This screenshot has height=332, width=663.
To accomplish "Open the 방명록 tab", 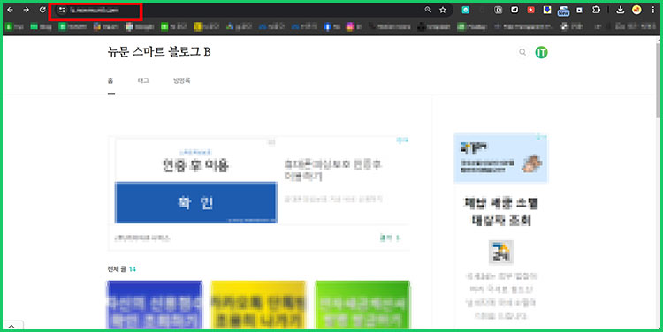I will pos(181,80).
